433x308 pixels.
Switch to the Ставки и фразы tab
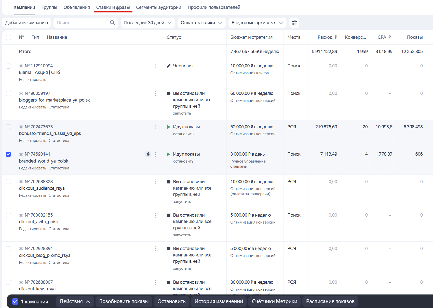click(113, 7)
